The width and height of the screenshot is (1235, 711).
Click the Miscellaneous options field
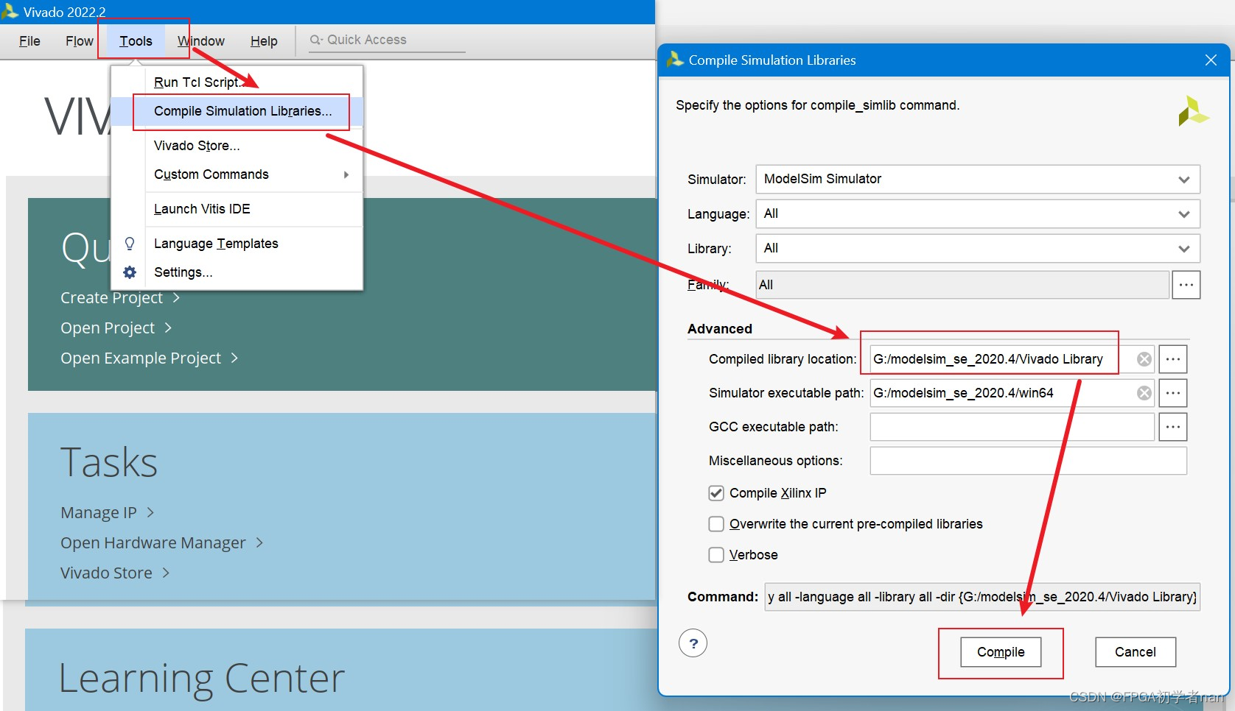tap(1029, 461)
